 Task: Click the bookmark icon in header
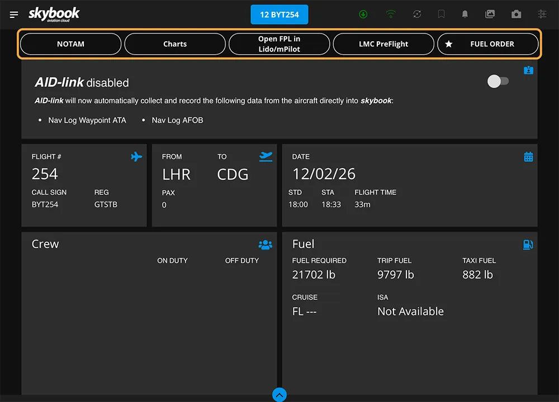(441, 15)
